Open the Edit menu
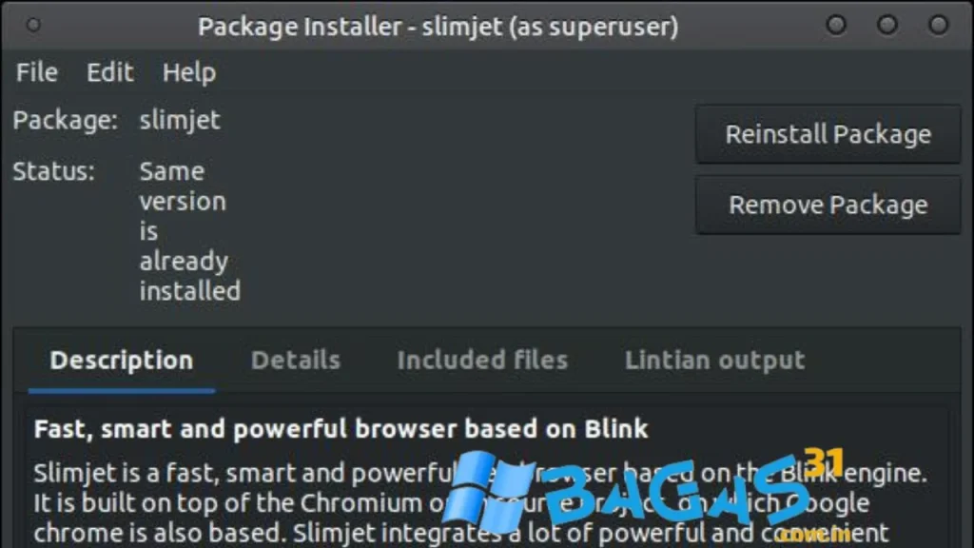 tap(110, 72)
